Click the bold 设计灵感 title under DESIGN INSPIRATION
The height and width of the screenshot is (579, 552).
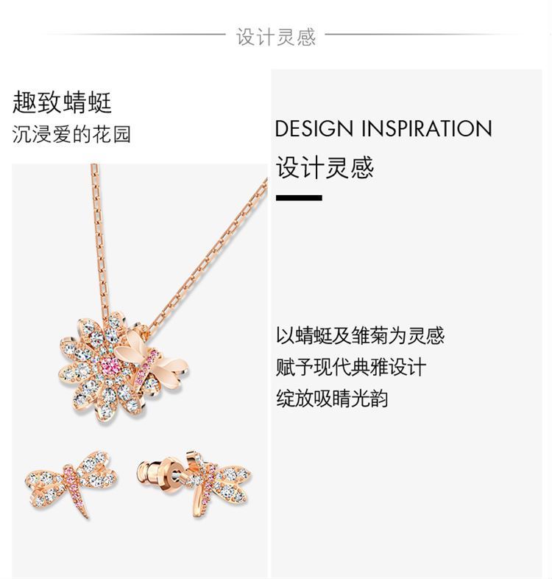[x=325, y=167]
